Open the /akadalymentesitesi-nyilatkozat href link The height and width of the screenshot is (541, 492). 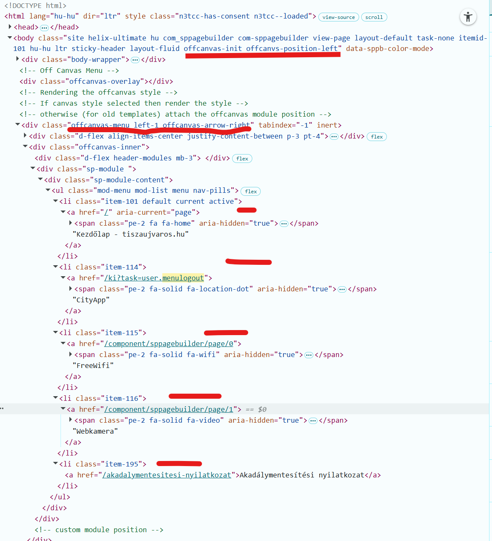167,475
